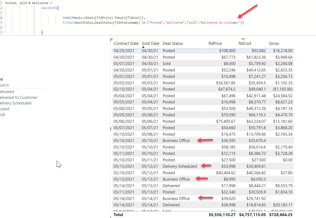Click the total fldCost $4,757,115.05
The width and height of the screenshot is (316, 218).
coord(253,214)
